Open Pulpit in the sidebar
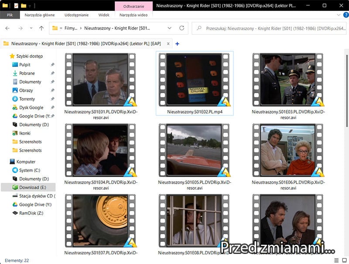349x264 pixels. coord(25,65)
